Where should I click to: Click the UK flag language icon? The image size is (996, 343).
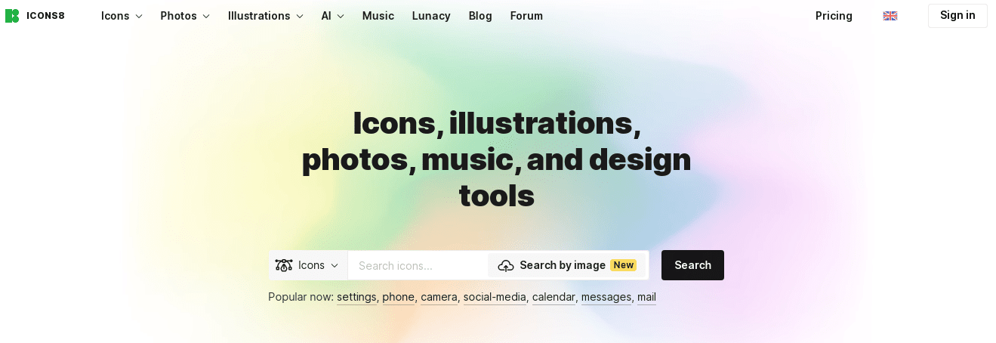coord(890,16)
